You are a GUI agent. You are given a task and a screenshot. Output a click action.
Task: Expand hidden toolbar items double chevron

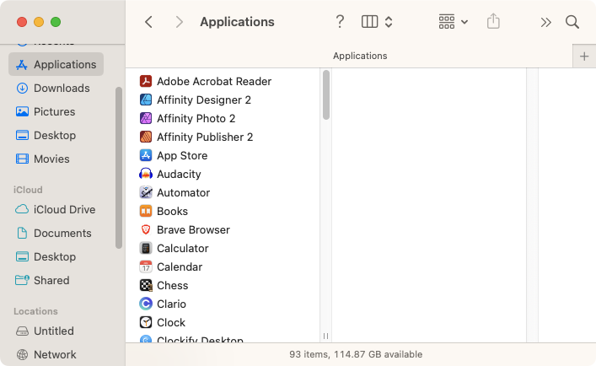(545, 23)
